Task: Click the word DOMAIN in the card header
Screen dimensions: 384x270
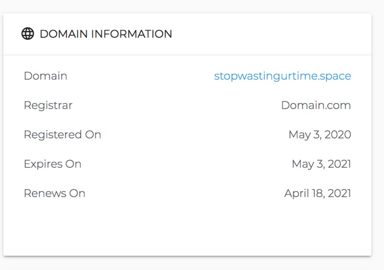Action: coord(64,34)
